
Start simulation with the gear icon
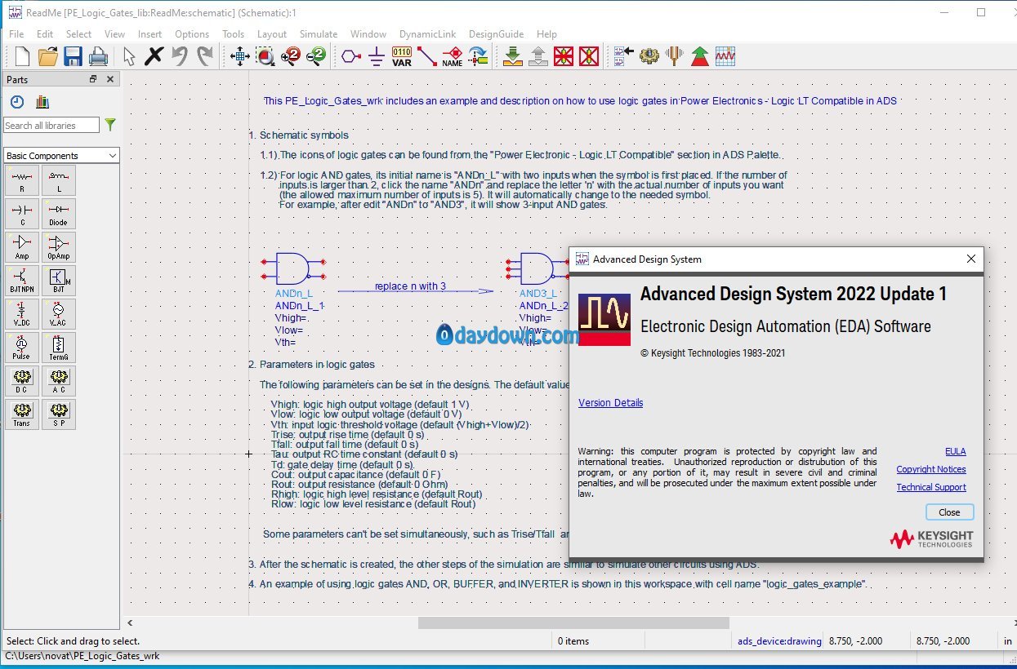[649, 56]
